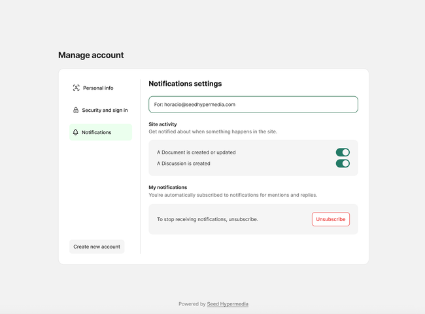425x314 pixels.
Task: Turn off Discussion is created toggle
Action: (343, 164)
